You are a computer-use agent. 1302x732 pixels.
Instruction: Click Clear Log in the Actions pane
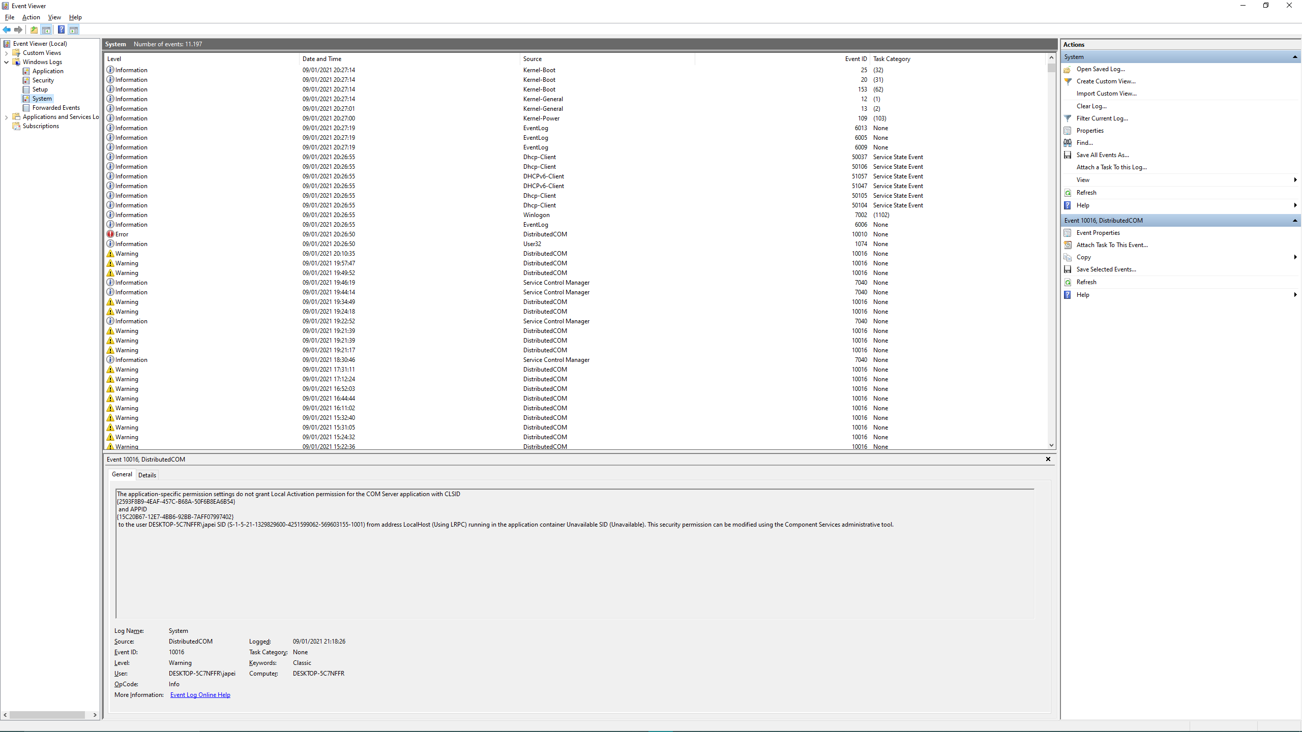point(1091,106)
